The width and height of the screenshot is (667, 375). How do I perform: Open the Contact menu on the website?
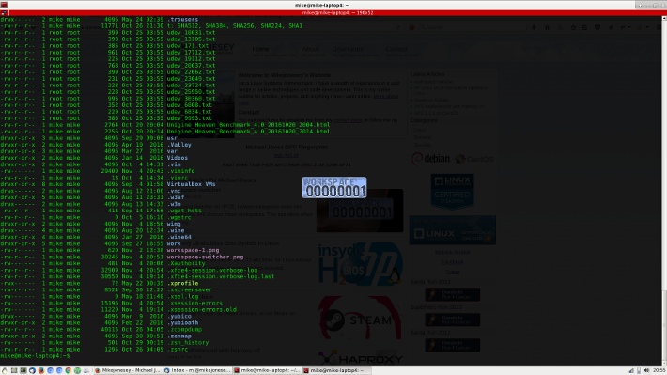(x=396, y=49)
